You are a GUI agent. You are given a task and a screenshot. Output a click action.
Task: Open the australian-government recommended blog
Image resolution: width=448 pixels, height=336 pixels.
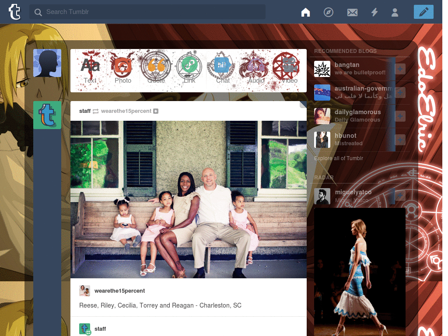364,88
